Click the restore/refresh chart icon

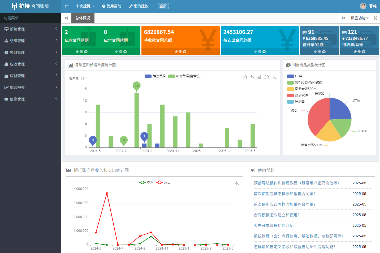(267, 77)
